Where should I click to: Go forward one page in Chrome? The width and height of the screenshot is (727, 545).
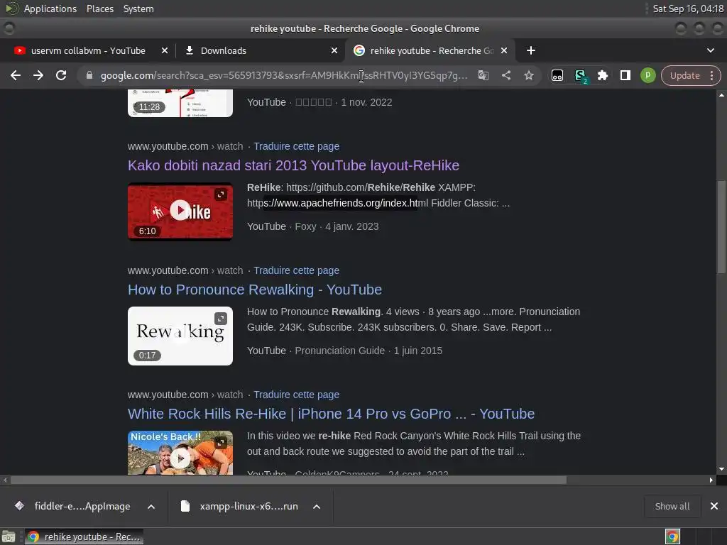[38, 75]
